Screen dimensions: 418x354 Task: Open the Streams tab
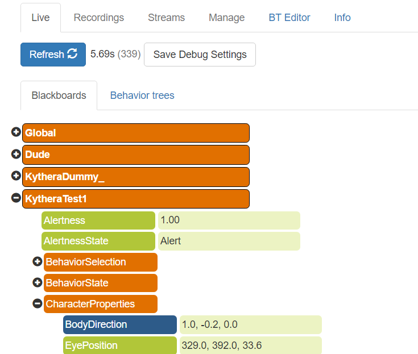tap(166, 18)
